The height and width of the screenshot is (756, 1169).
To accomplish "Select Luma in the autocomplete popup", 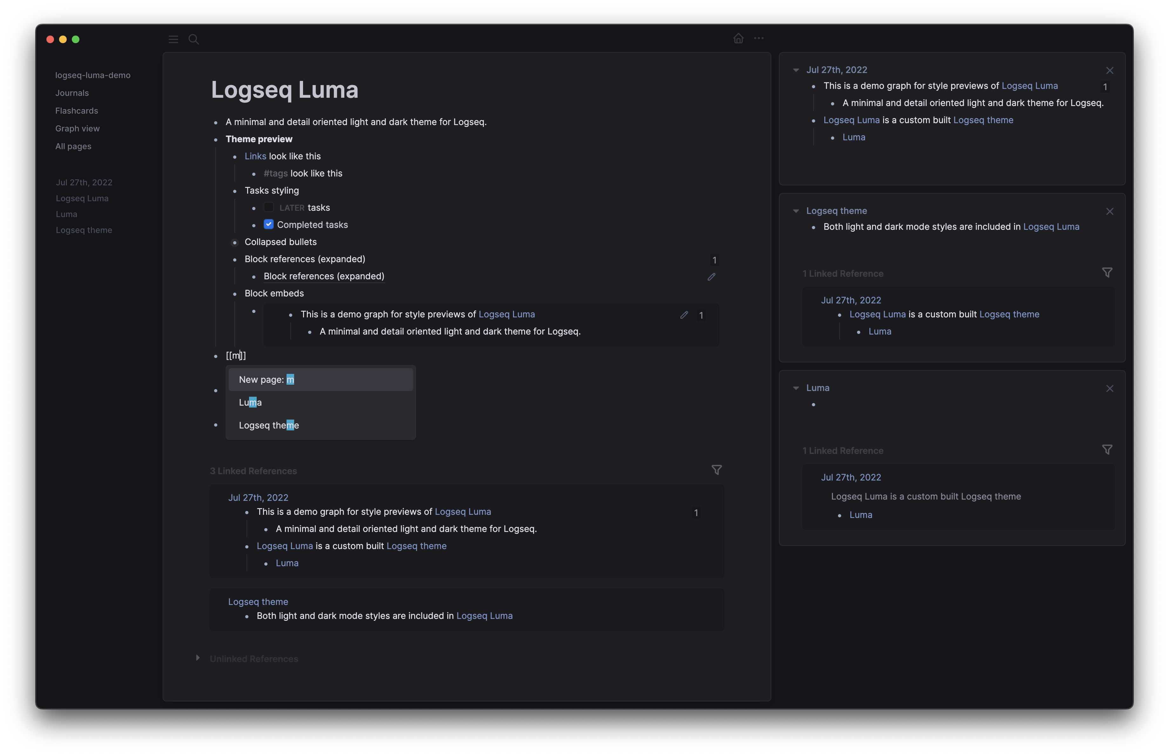I will [320, 402].
